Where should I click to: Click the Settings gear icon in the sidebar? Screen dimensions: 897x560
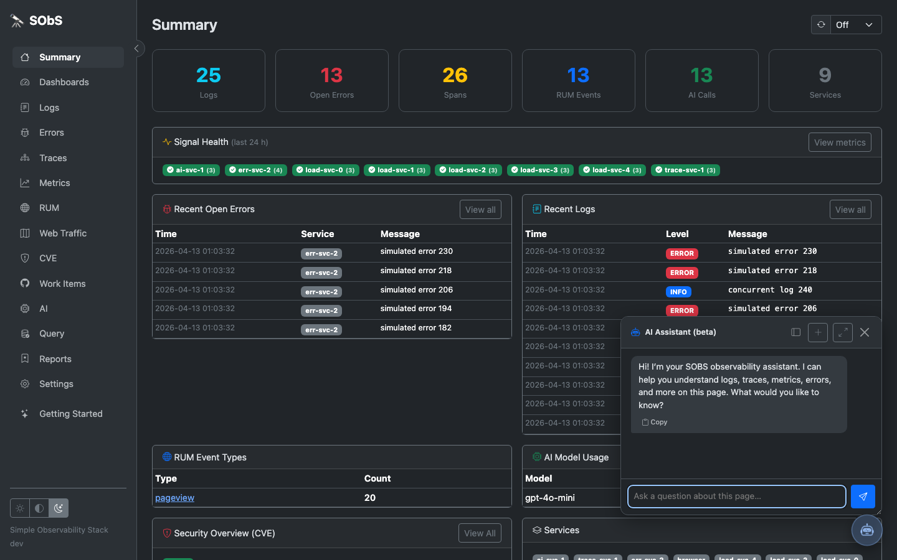coord(25,384)
